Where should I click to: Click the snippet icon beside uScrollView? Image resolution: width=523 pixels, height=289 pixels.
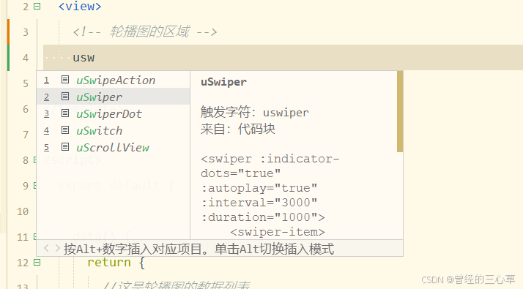[x=65, y=146]
